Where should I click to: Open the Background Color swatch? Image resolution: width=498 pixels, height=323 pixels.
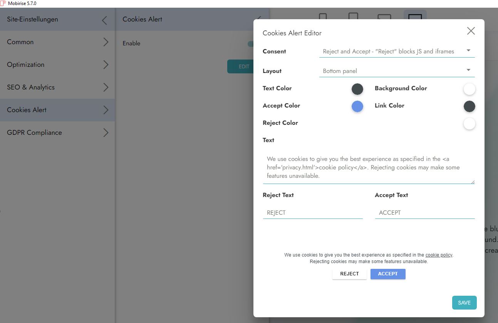[469, 89]
